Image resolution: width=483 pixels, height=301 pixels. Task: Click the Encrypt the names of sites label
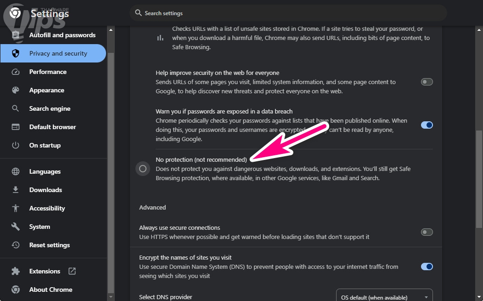click(185, 257)
